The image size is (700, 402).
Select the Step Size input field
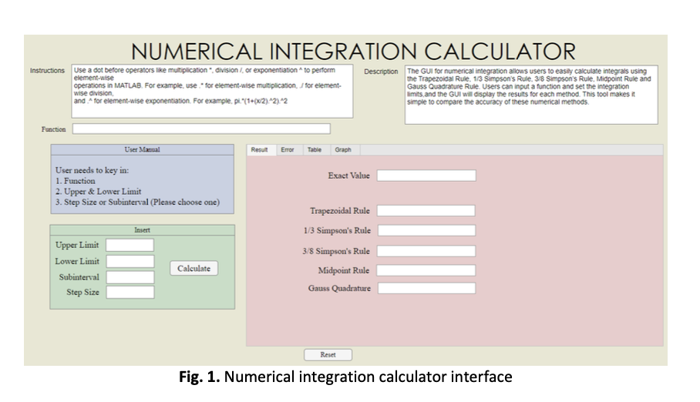tap(130, 293)
